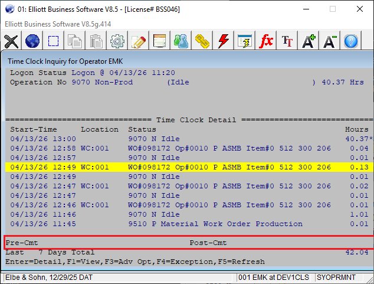This screenshot has height=284, width=374.
Task: Increase font size with A+ icon
Action: click(309, 41)
